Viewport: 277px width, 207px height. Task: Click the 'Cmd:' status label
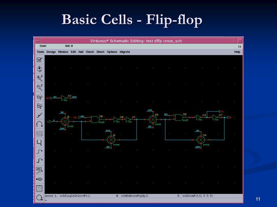pyautogui.click(x=43, y=46)
